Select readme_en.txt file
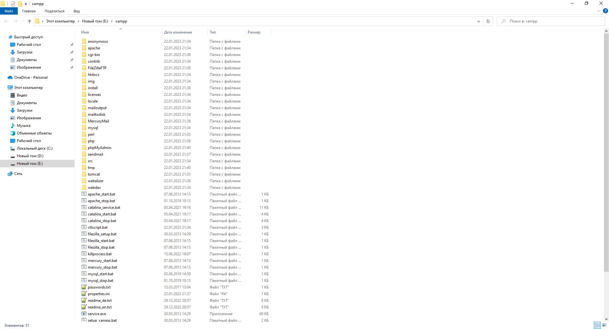 pyautogui.click(x=100, y=307)
